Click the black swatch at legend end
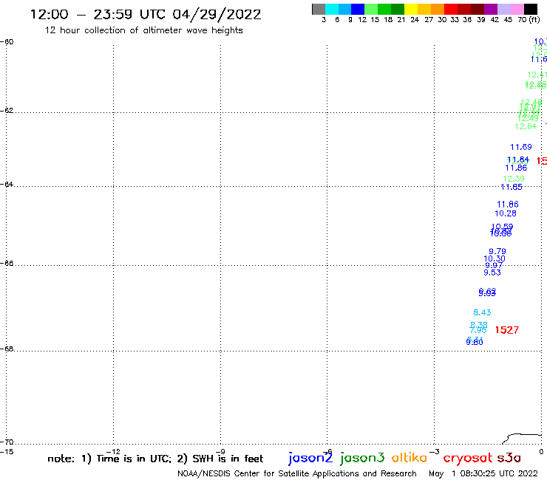The height and width of the screenshot is (480, 547). click(x=530, y=9)
